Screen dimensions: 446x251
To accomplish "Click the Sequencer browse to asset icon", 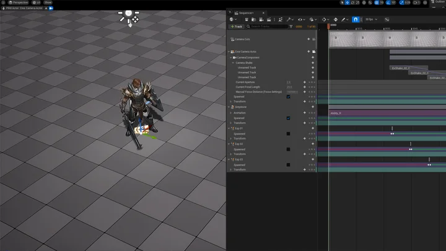I will click(x=254, y=19).
